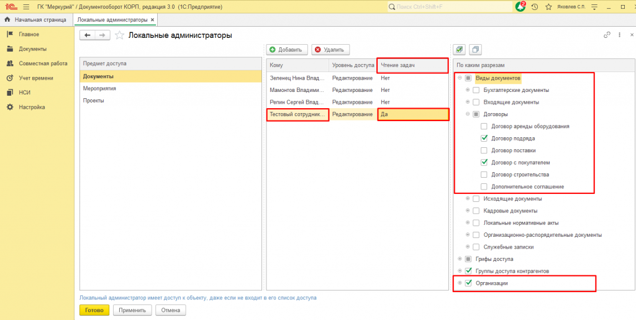
Task: Click the Документы folder sidebar icon
Action: pyautogui.click(x=10, y=48)
